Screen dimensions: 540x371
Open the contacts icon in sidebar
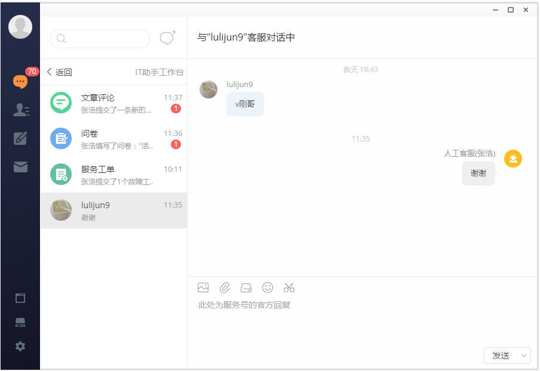tap(21, 110)
